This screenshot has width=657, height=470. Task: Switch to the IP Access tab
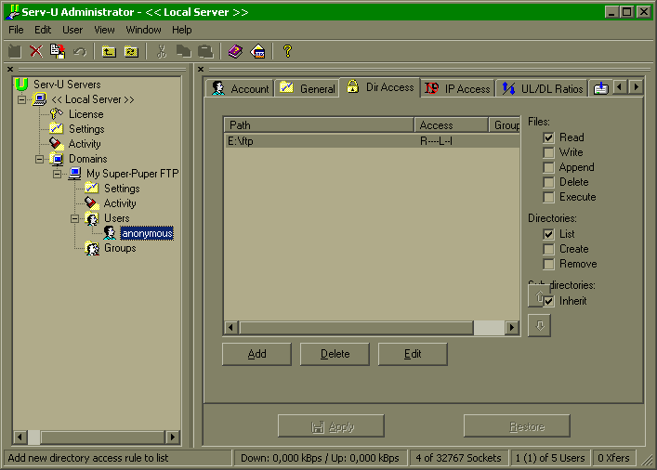(457, 88)
